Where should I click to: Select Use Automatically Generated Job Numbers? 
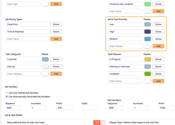click(7, 97)
